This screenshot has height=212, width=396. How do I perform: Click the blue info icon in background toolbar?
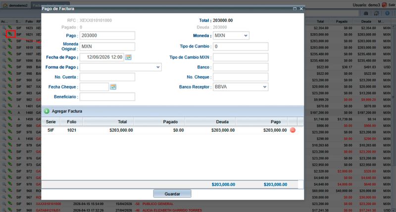(x=387, y=13)
